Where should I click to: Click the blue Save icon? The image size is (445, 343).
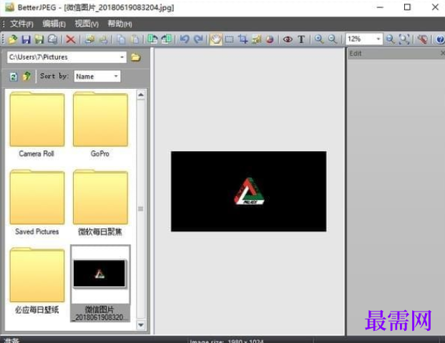tap(26, 39)
